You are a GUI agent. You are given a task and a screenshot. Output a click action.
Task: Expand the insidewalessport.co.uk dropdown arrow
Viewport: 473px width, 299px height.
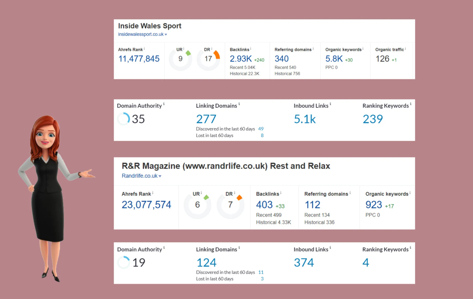[x=166, y=34]
